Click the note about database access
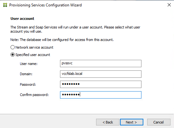This screenshot has width=174, height=128. [62, 40]
